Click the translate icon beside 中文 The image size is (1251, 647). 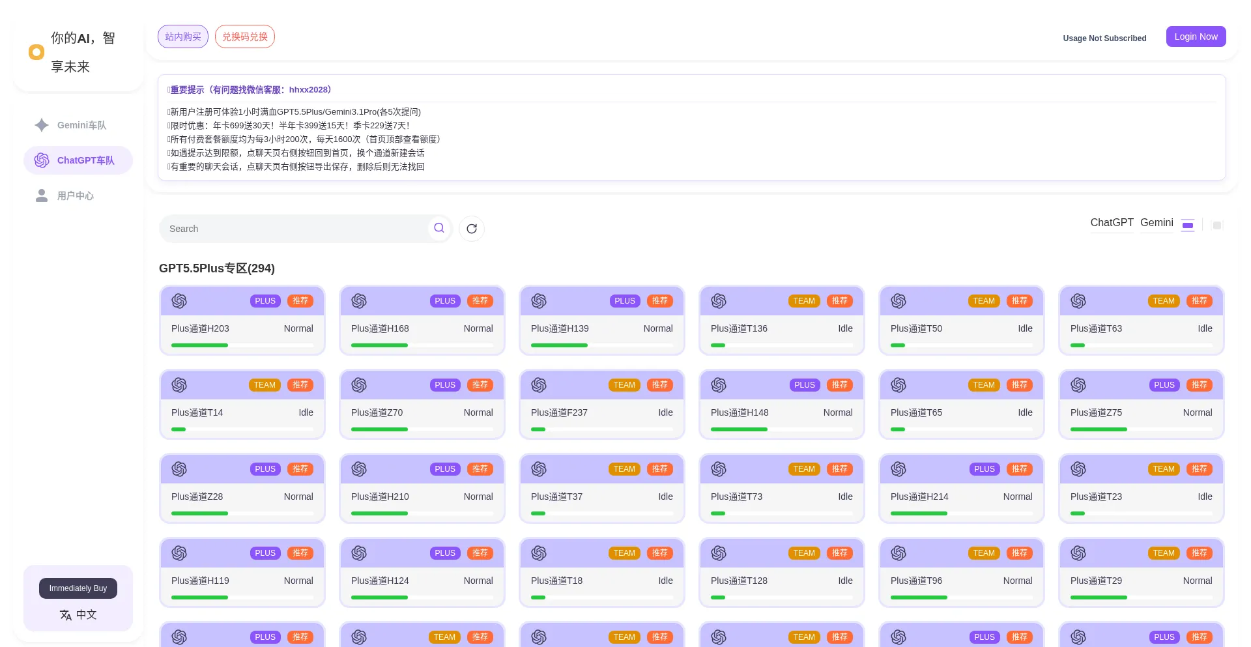point(66,615)
